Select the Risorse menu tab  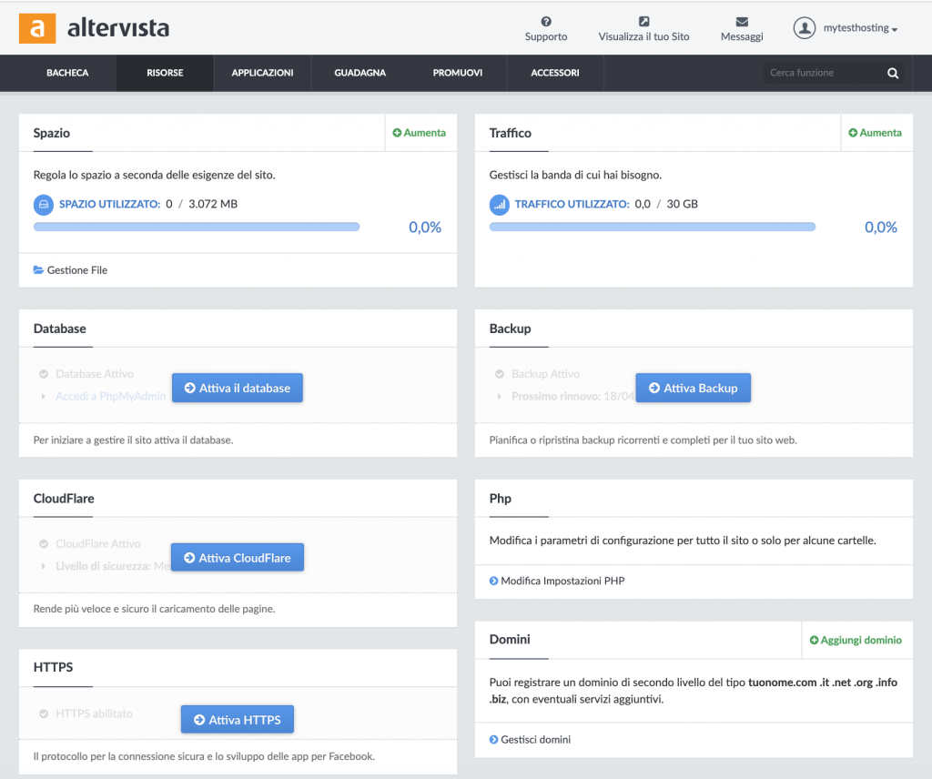[165, 73]
